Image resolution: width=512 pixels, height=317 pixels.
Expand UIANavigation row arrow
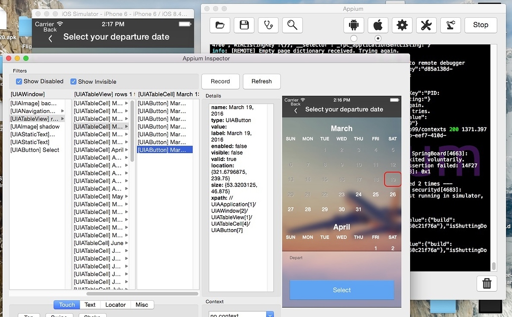coord(62,111)
